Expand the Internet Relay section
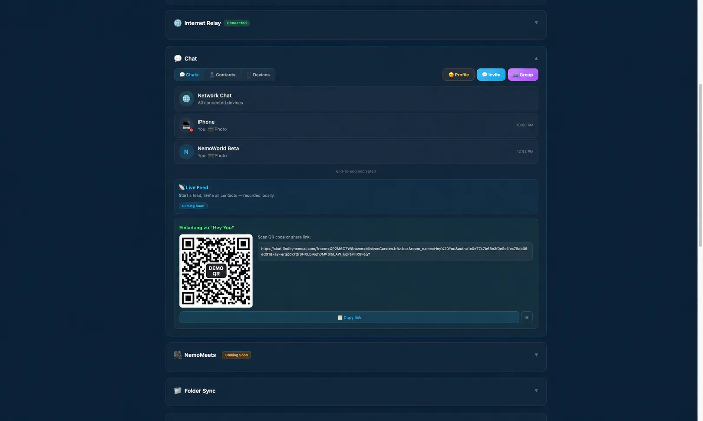This screenshot has height=421, width=703. (x=536, y=23)
